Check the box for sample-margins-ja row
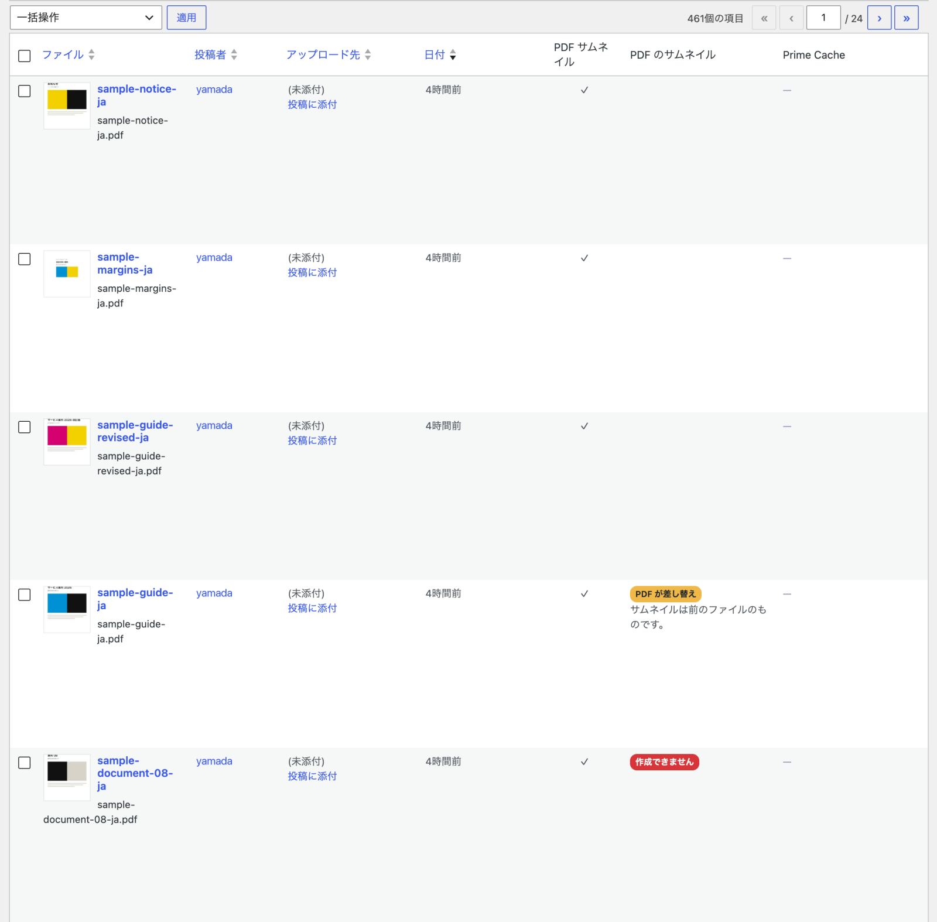The image size is (937, 922). [25, 259]
